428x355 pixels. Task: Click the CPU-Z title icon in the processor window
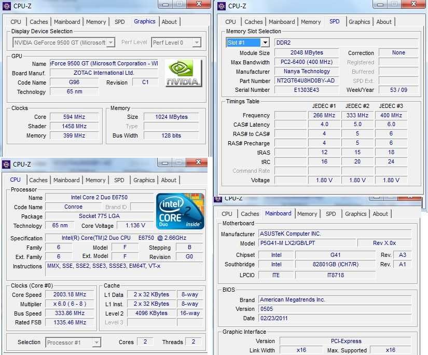point(6,164)
